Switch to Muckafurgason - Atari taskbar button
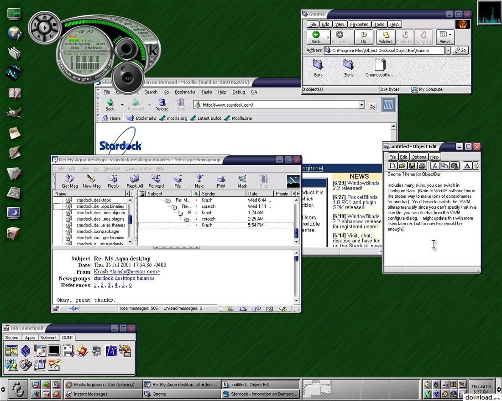502x401 pixels. 102,385
